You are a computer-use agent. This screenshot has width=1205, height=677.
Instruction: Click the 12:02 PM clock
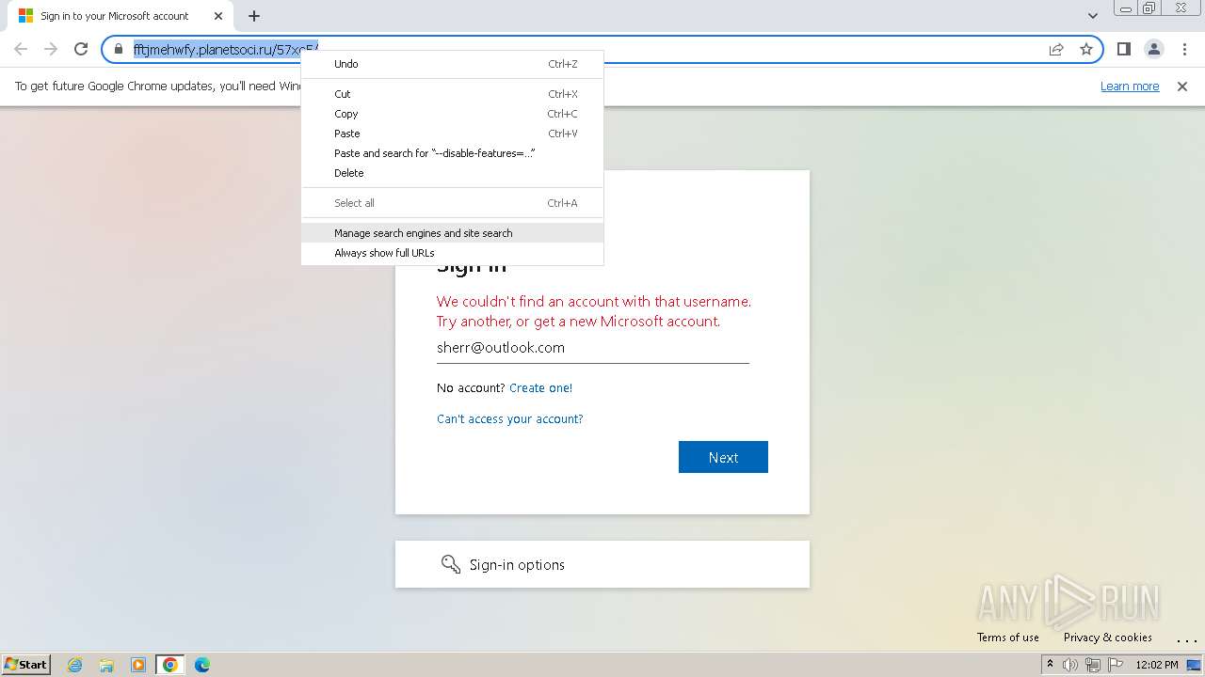[1157, 665]
